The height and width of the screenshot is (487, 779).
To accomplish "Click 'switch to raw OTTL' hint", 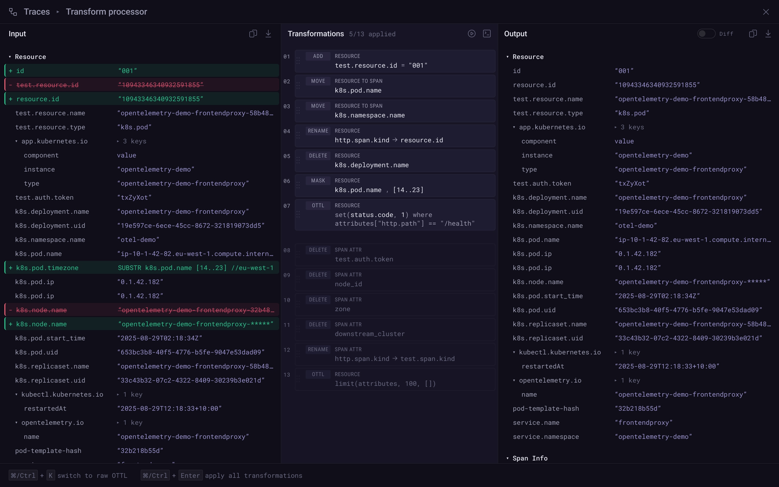I will pyautogui.click(x=92, y=476).
